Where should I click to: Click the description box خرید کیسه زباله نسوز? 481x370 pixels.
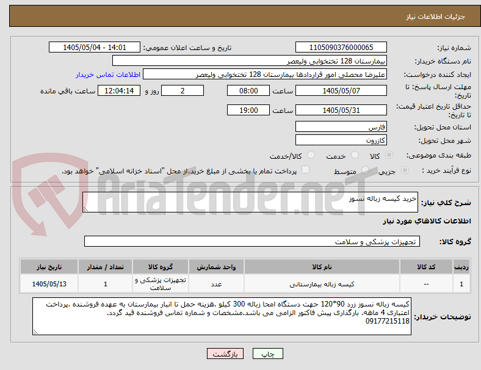coord(250,202)
